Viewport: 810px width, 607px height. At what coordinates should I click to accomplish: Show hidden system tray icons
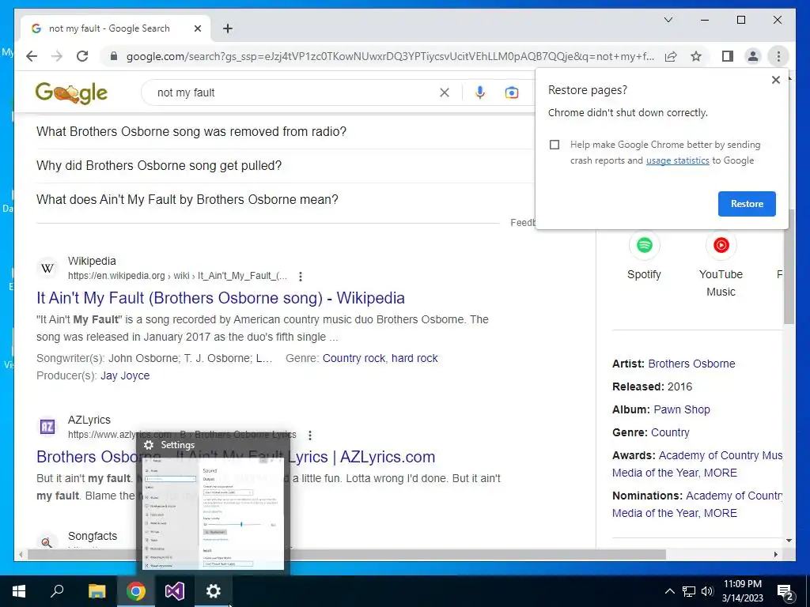(669, 591)
